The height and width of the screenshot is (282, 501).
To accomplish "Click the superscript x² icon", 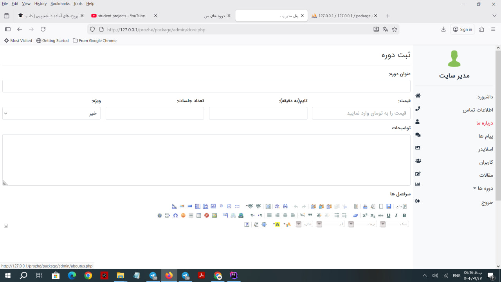I will 365,215.
